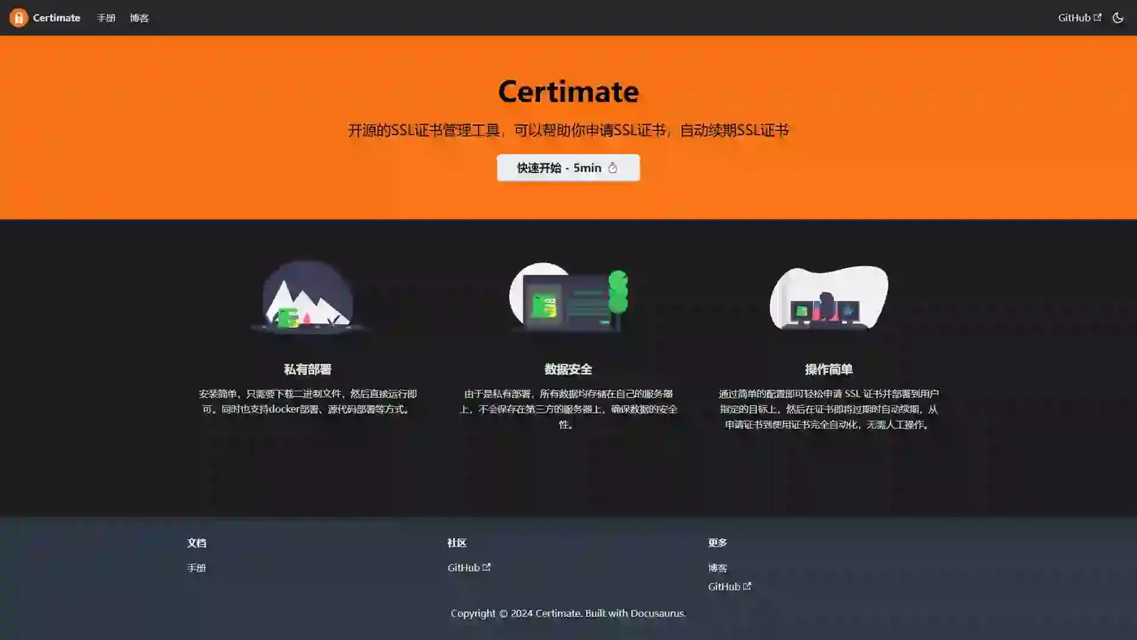
Task: Open the 博客 page from the navbar
Action: [139, 17]
